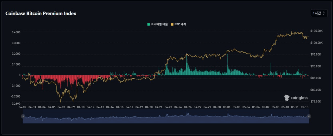Click the 04-16 date label
The width and height of the screenshot is (333, 136).
point(120,107)
